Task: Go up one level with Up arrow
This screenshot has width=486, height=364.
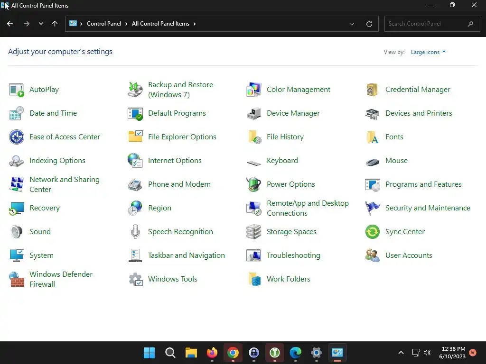Action: (55, 24)
